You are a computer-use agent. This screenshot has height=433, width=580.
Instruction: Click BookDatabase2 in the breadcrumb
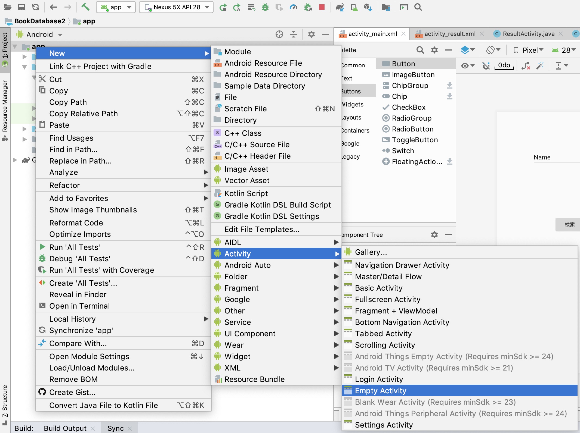(40, 21)
